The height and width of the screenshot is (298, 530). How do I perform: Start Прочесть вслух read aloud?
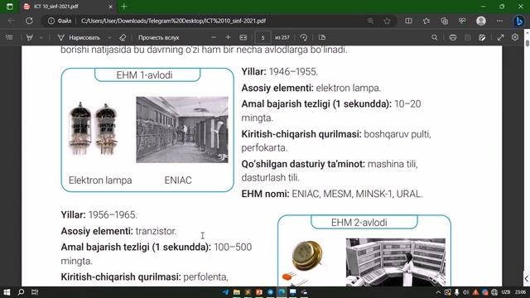click(x=158, y=37)
